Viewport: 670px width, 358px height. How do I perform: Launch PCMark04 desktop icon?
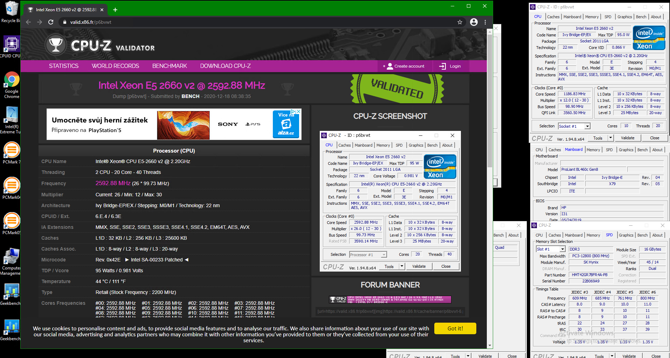point(11,188)
